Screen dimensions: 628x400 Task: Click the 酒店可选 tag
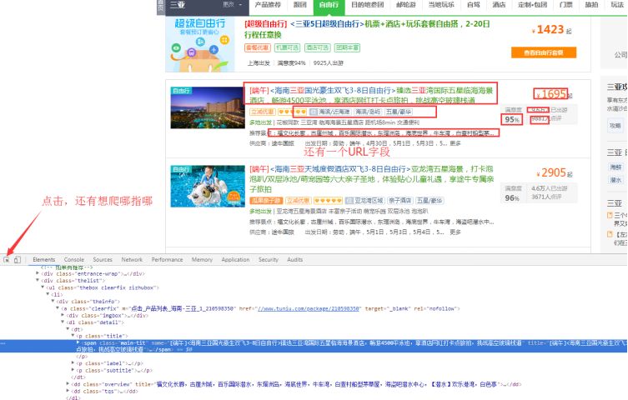317,47
